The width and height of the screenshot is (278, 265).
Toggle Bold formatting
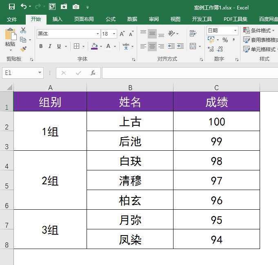click(41, 46)
